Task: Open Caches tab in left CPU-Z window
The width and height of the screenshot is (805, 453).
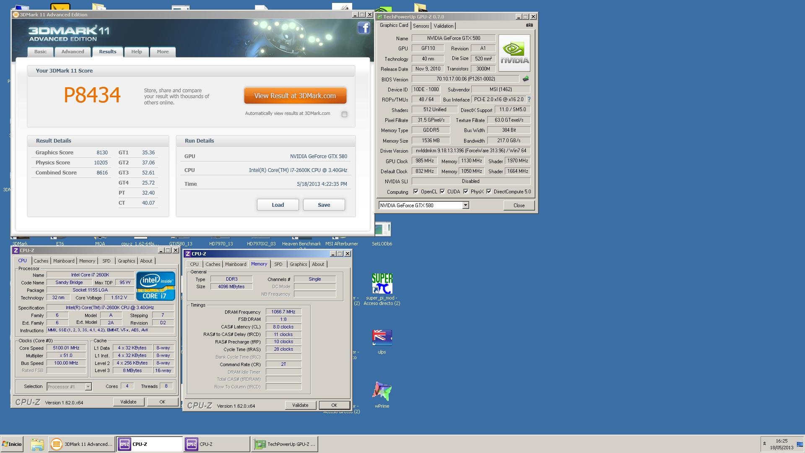Action: pyautogui.click(x=41, y=261)
